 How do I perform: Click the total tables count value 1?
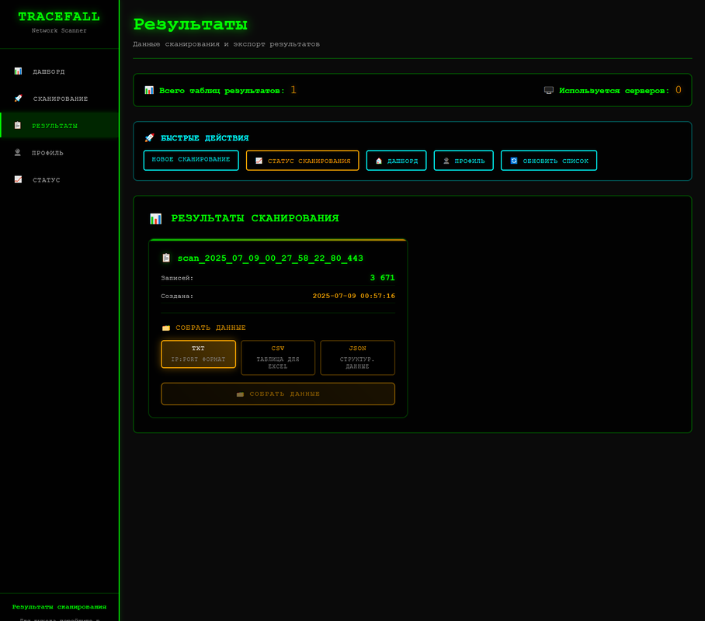click(x=293, y=90)
